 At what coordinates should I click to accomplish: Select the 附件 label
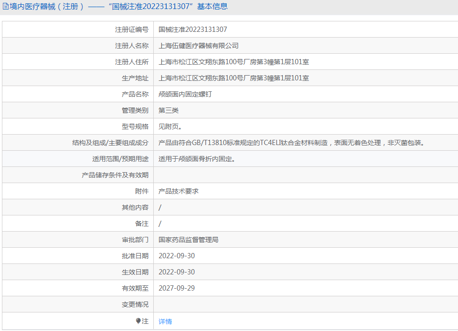[x=142, y=191]
